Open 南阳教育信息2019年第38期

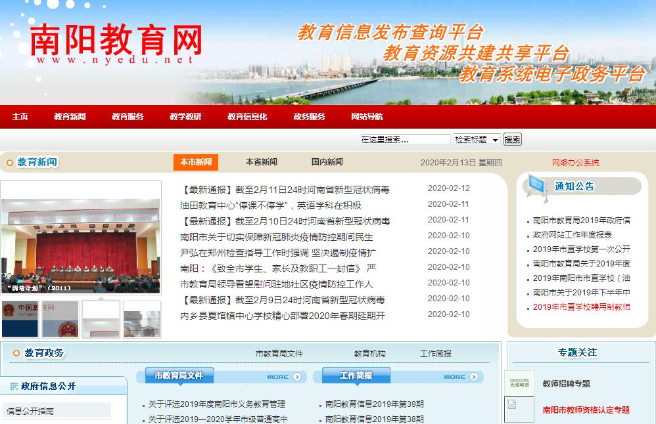pyautogui.click(x=375, y=419)
